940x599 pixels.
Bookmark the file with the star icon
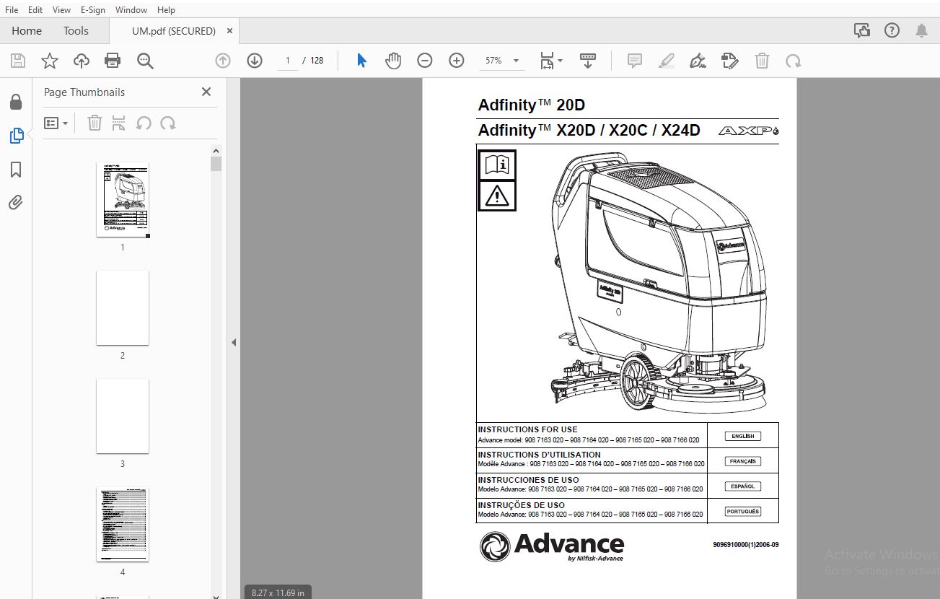pyautogui.click(x=49, y=61)
